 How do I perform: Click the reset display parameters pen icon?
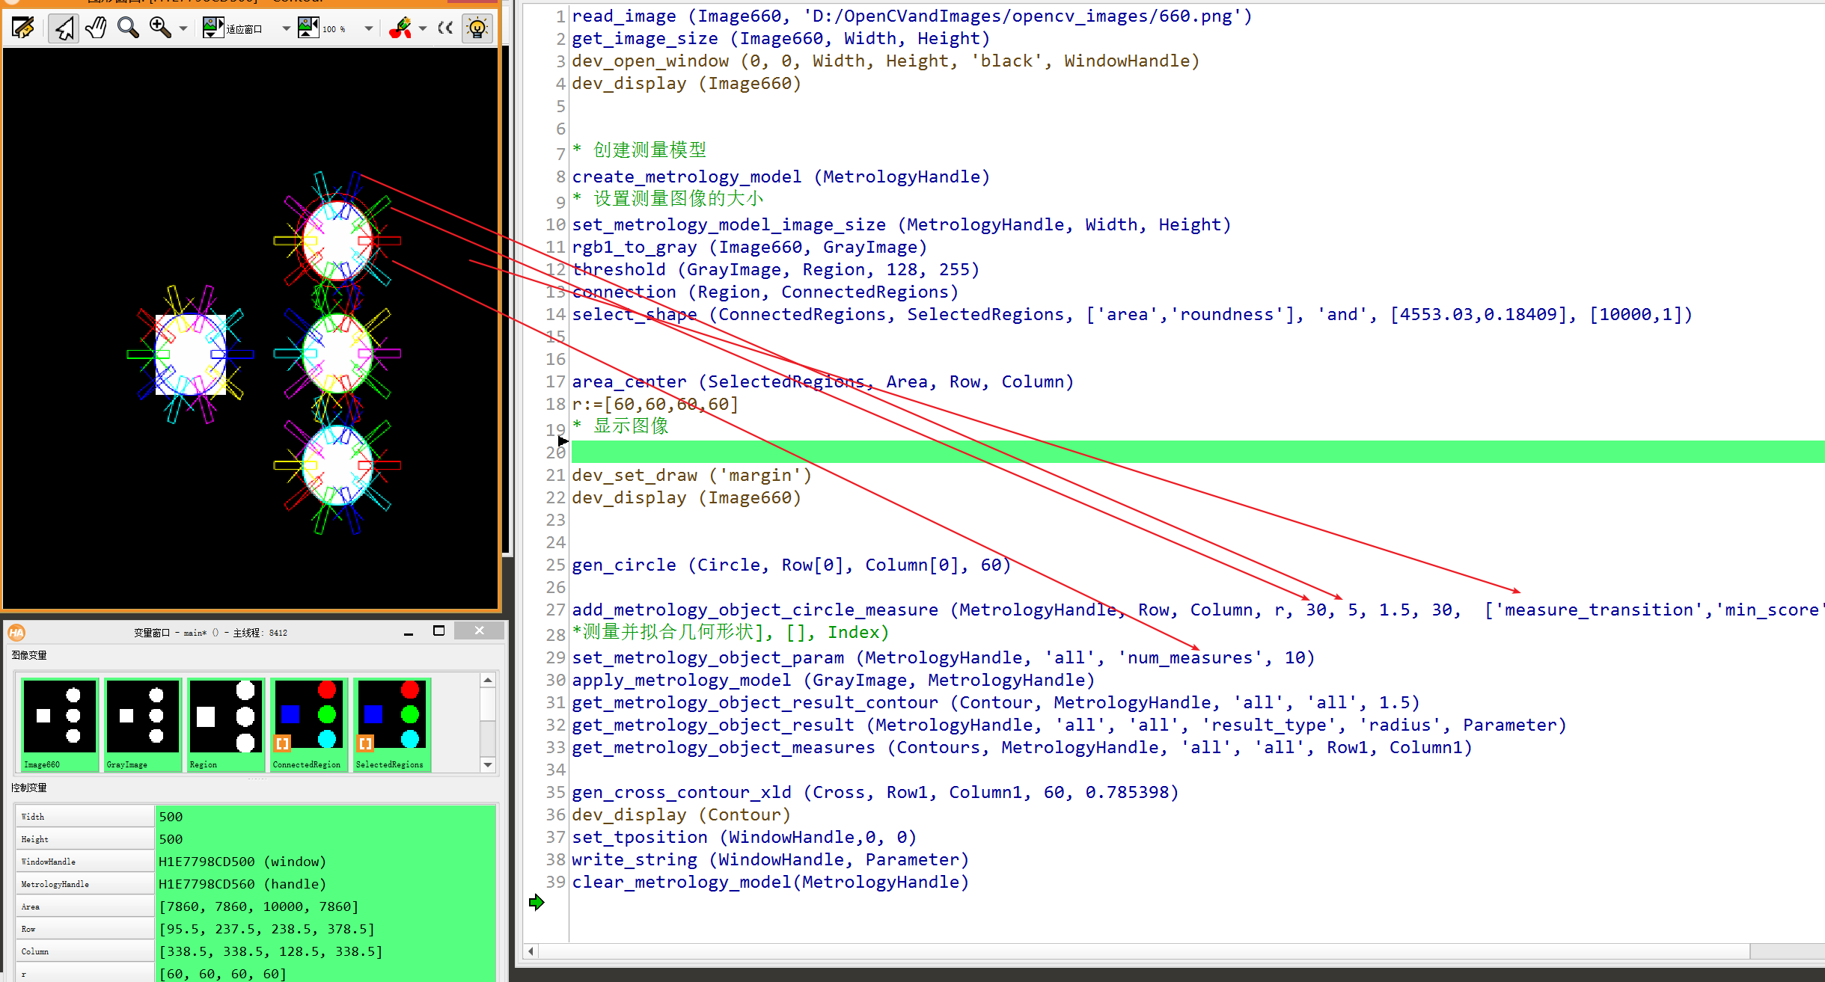tap(401, 28)
